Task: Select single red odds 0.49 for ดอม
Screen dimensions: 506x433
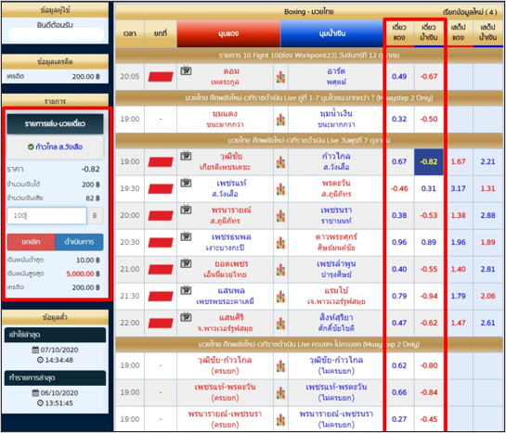Action: [x=399, y=77]
